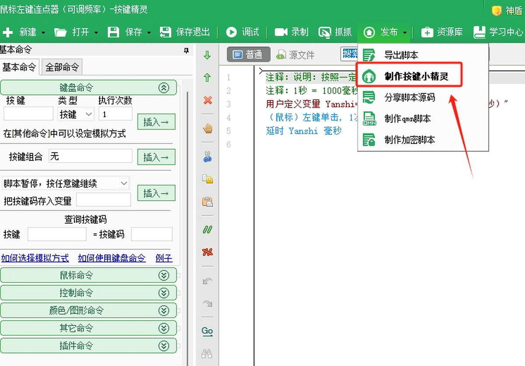Collapse the 键盘命令 section

164,88
